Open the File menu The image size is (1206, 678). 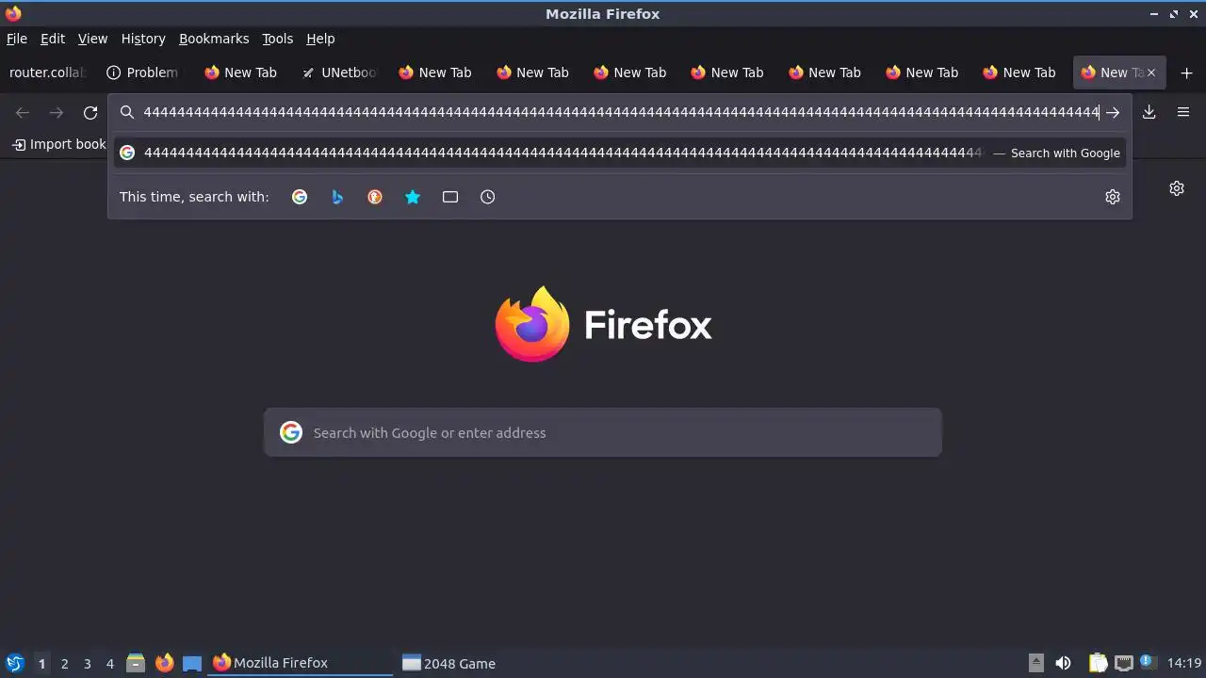[17, 39]
